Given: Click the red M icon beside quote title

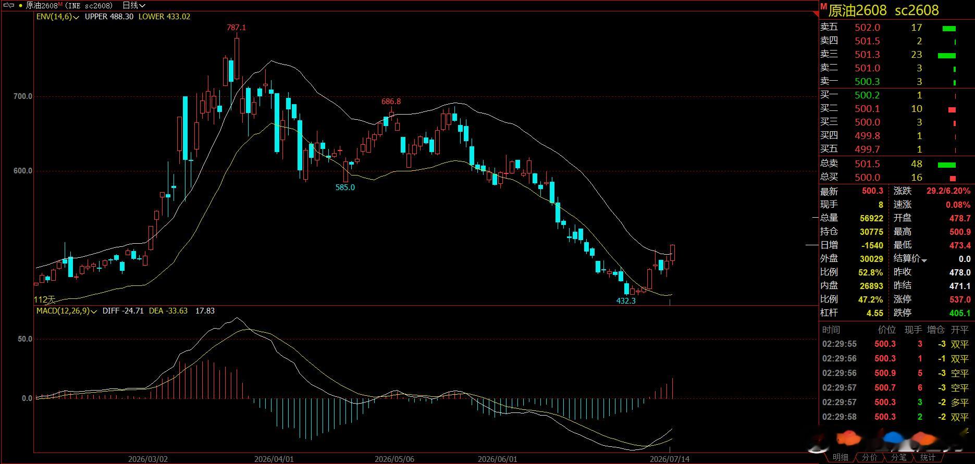Looking at the screenshot, I should click(823, 6).
